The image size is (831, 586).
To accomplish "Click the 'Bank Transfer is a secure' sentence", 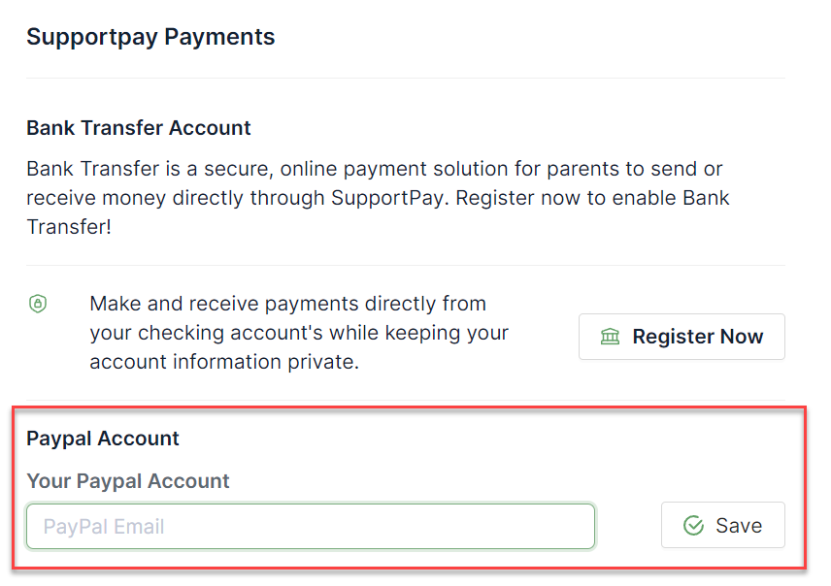I will coord(150,169).
